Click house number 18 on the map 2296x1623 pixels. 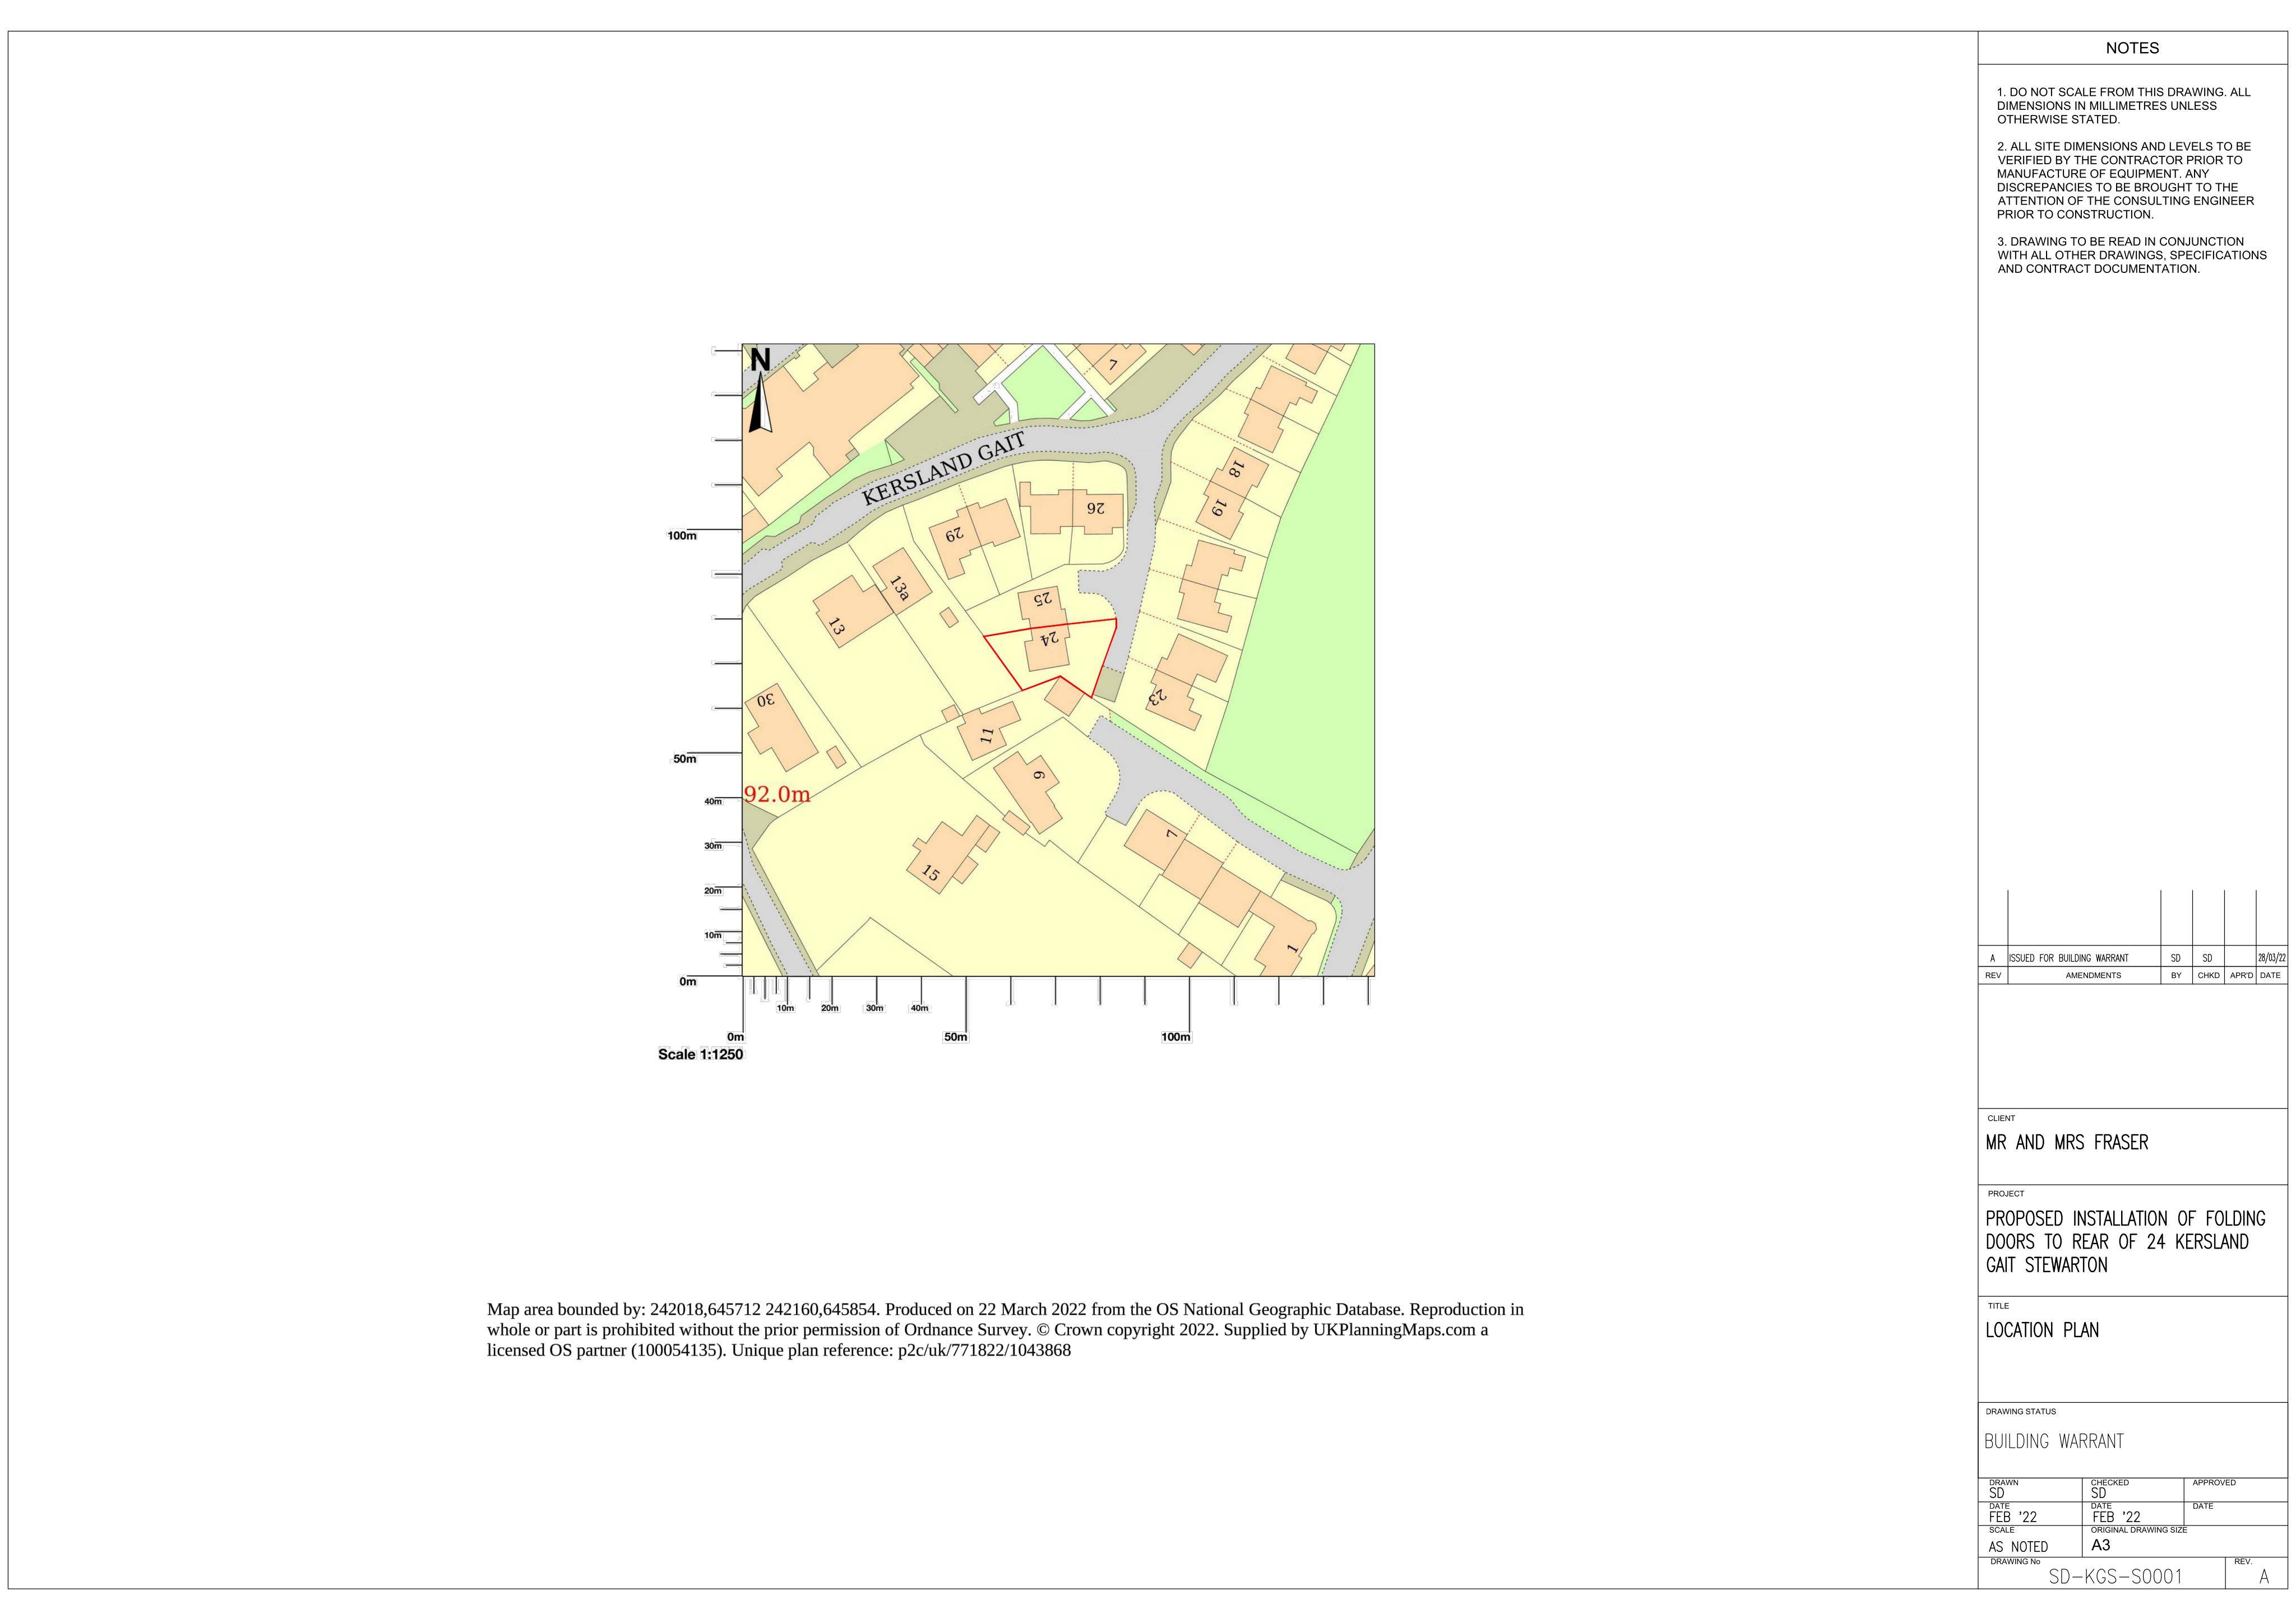pos(1236,468)
